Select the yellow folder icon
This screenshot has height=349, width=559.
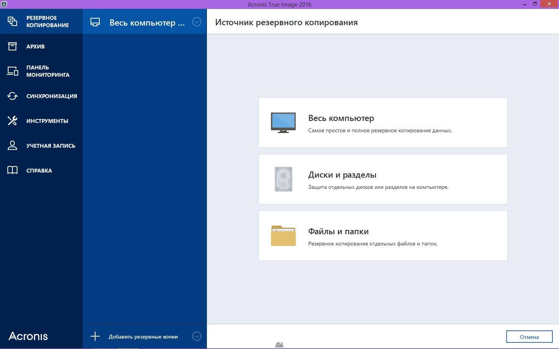(x=283, y=236)
